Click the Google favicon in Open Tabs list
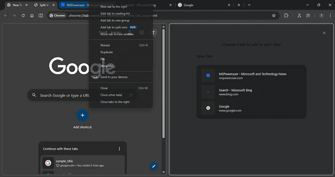 (x=208, y=108)
